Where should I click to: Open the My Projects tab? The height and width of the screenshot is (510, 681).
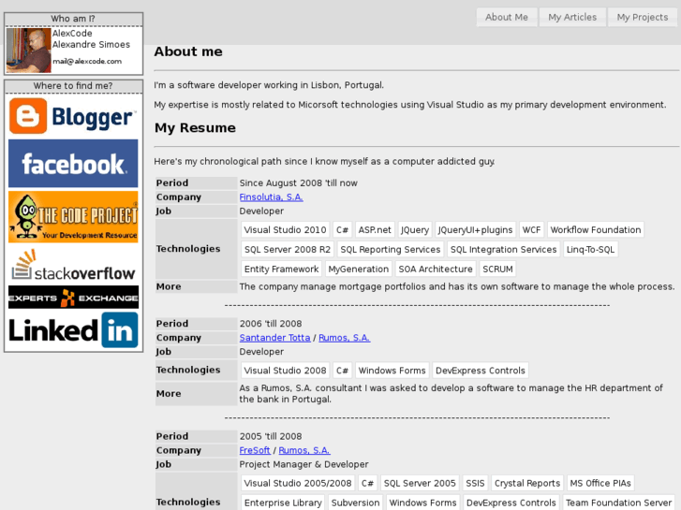642,18
